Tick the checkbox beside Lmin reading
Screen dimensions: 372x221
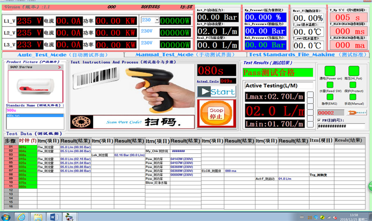(x=310, y=124)
